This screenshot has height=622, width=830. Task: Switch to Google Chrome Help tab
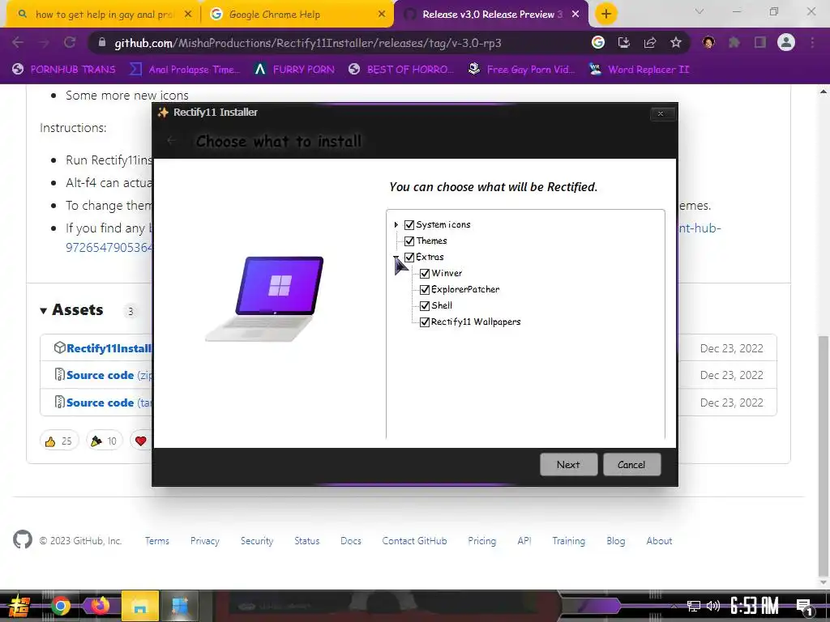[x=297, y=15]
